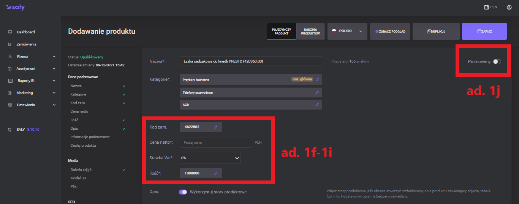Edit the Ilość quantity pencil icon

click(215, 173)
